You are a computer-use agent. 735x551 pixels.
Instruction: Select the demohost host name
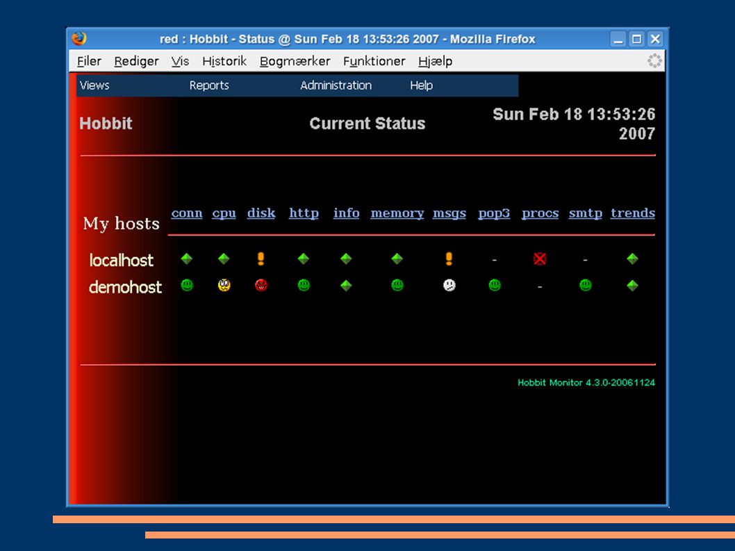click(x=125, y=286)
